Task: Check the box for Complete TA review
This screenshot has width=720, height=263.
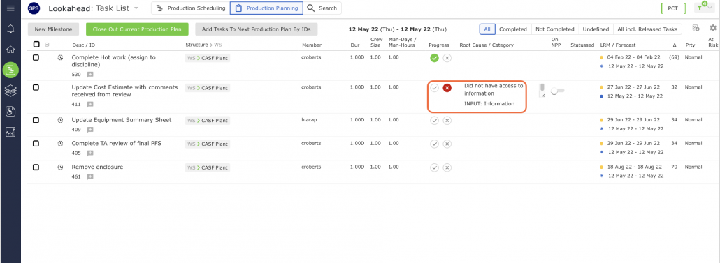Action: pyautogui.click(x=36, y=144)
